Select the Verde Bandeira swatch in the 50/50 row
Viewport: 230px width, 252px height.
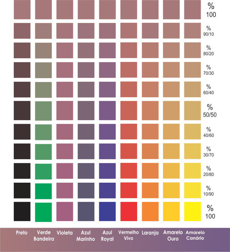tap(43, 111)
